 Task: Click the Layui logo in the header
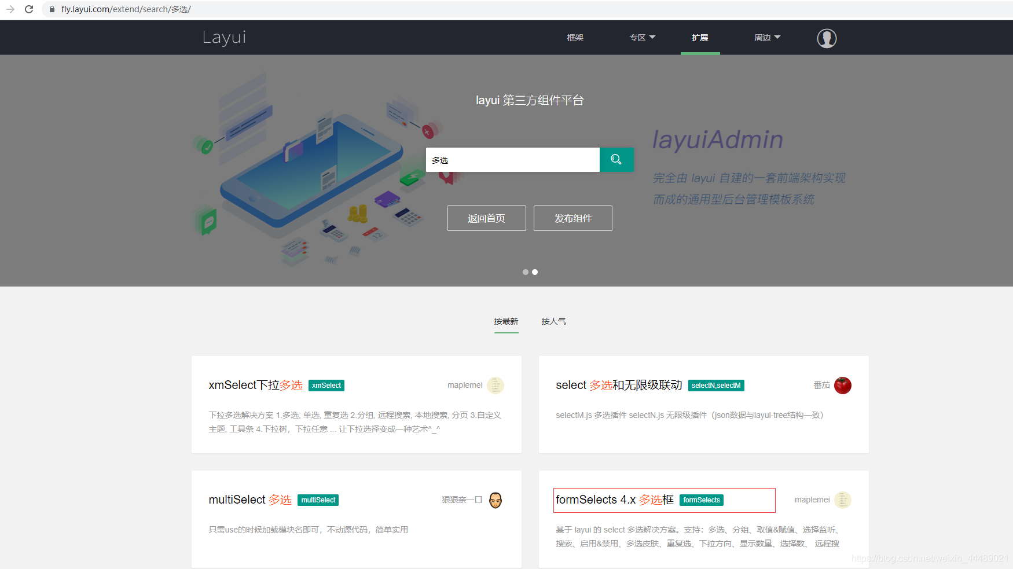click(x=224, y=37)
